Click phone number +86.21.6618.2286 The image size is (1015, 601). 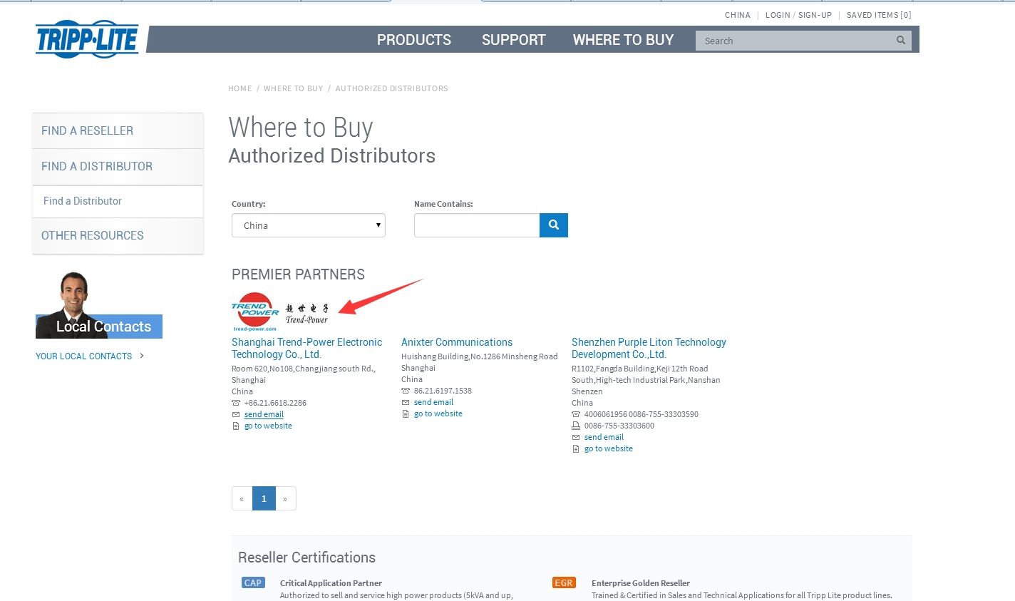click(275, 403)
